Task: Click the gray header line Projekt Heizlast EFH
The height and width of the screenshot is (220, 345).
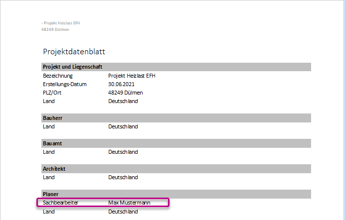Action: coord(61,23)
